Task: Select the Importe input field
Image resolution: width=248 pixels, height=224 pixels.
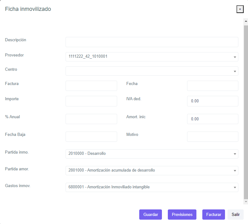Action: [91, 101]
